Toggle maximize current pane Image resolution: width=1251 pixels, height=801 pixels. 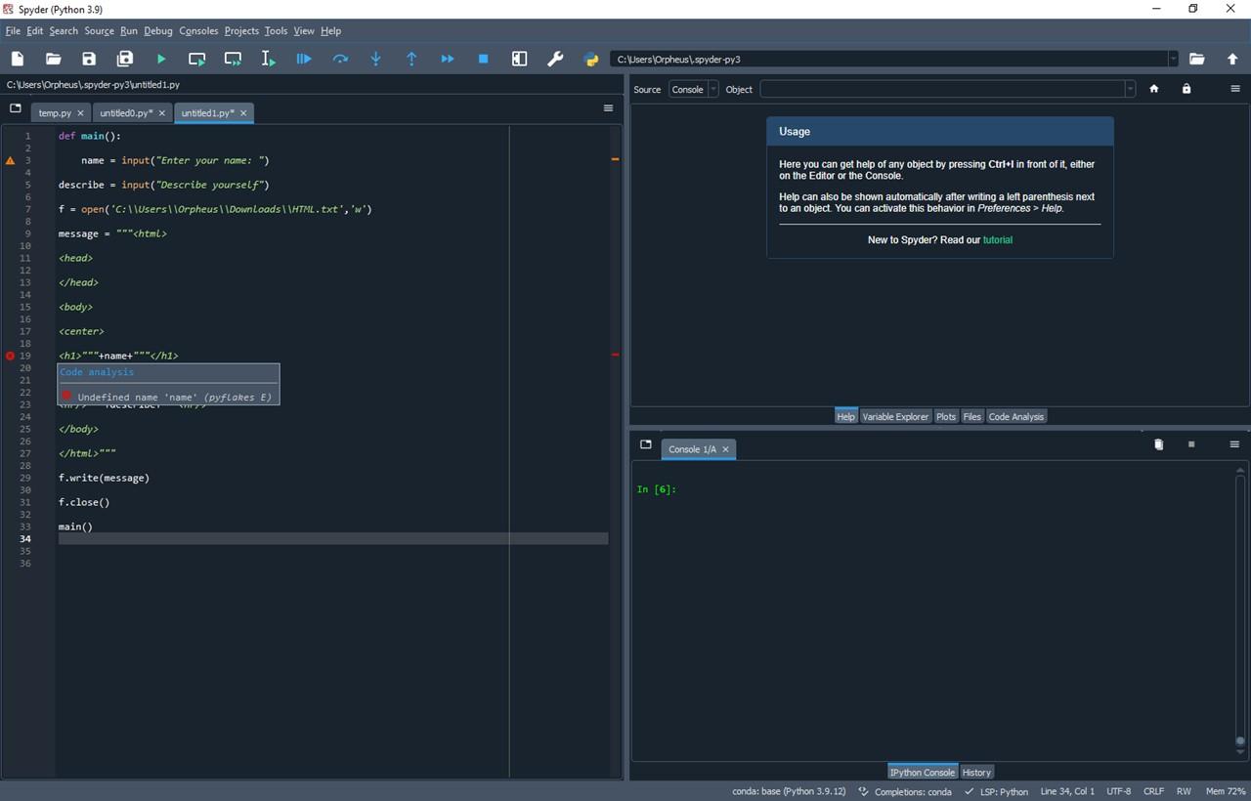pos(519,59)
